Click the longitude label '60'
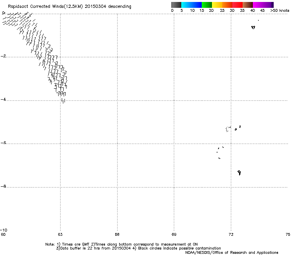The width and height of the screenshot is (291, 255). (3, 235)
